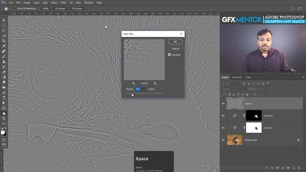This screenshot has height=172, width=306.
Task: Open the workspace switcher icon
Action: [x=299, y=9]
